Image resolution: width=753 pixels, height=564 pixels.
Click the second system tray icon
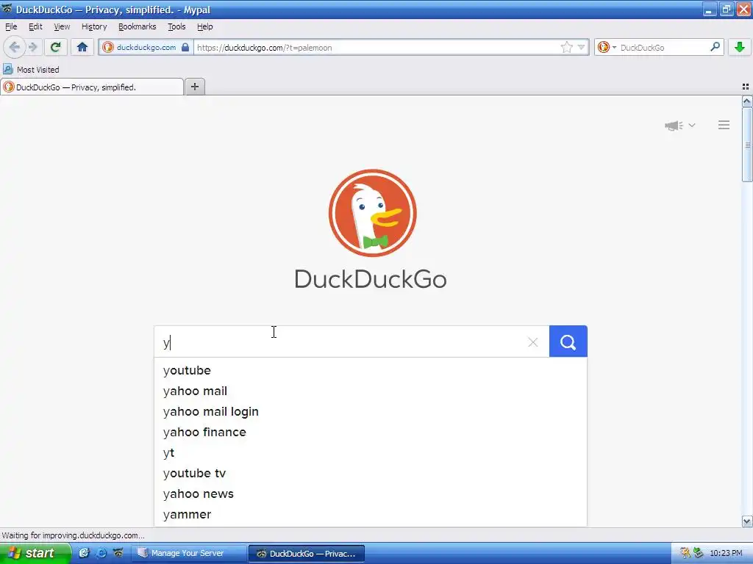[699, 553]
